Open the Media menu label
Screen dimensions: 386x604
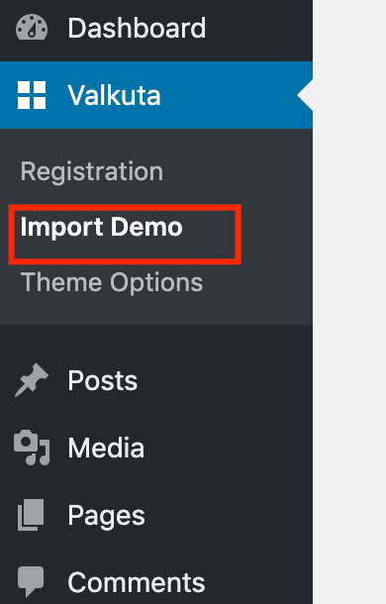106,448
